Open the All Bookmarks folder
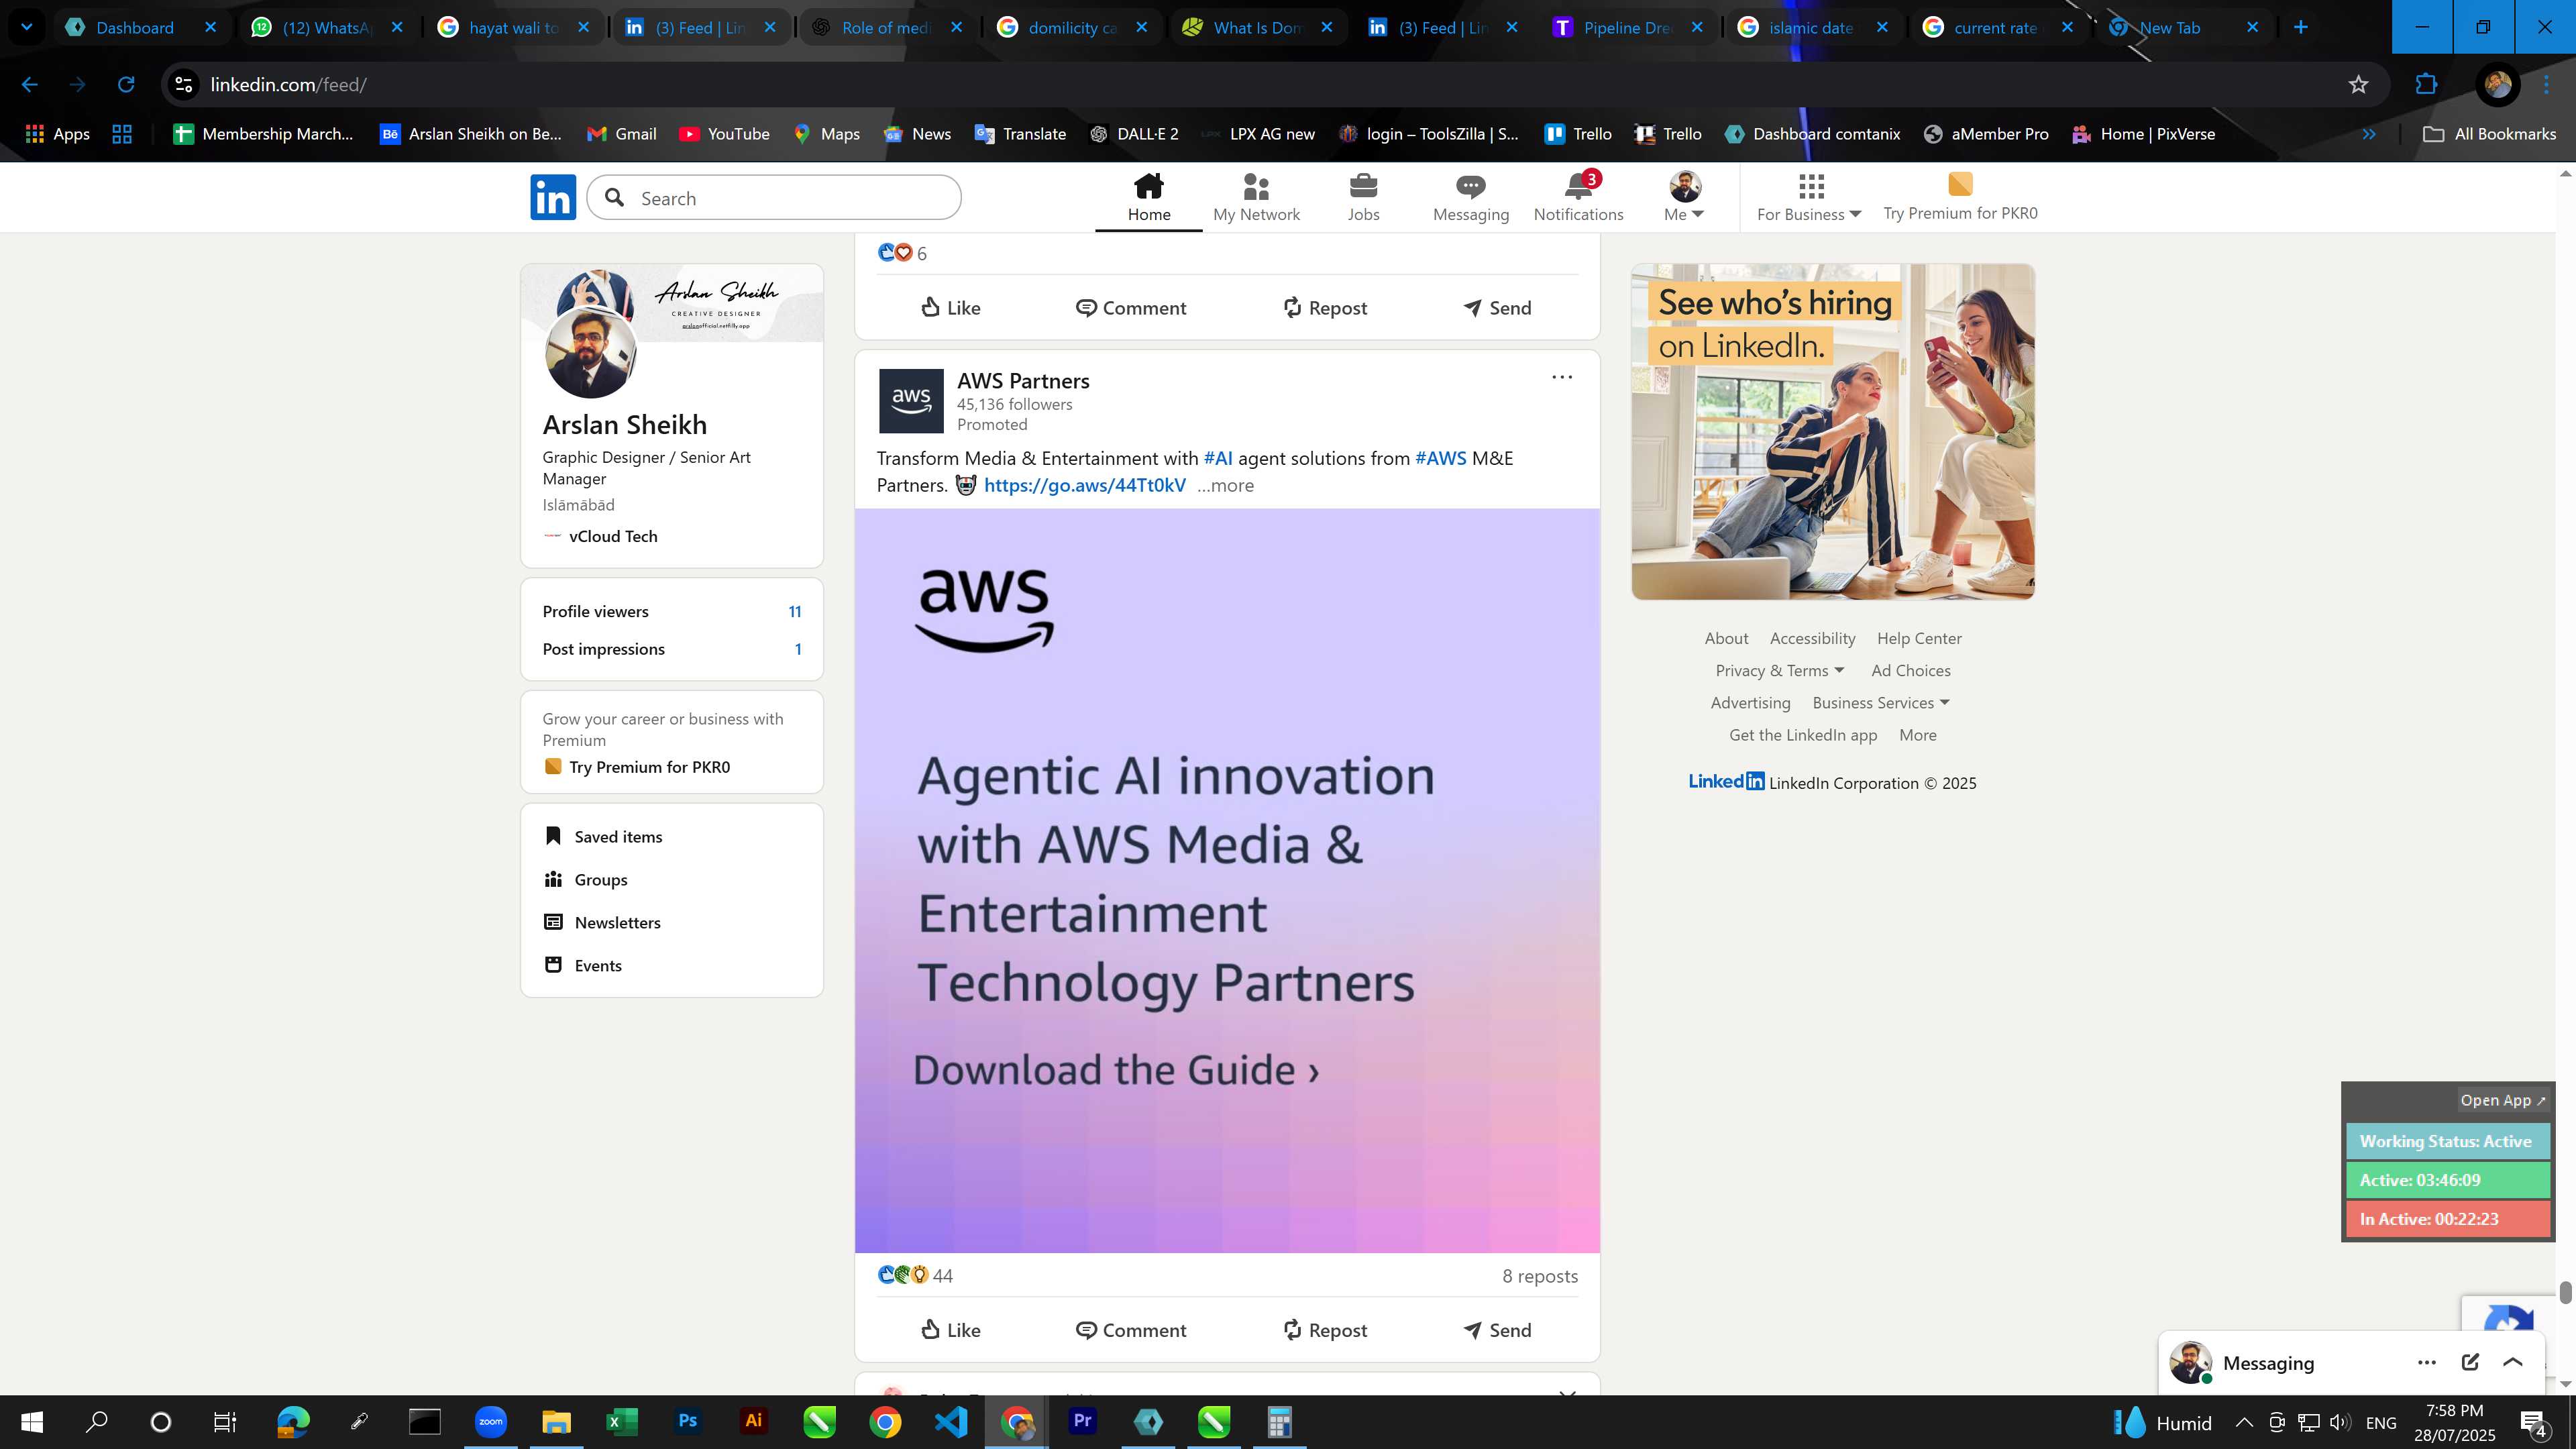 [2489, 134]
